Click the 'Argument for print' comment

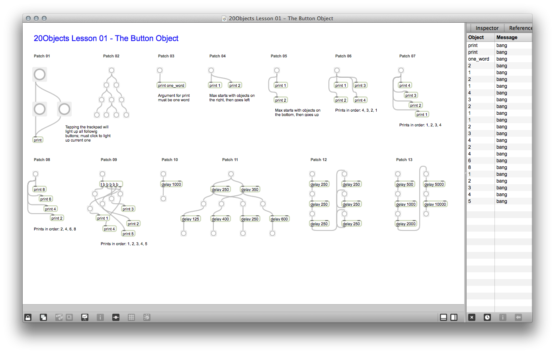click(x=174, y=98)
